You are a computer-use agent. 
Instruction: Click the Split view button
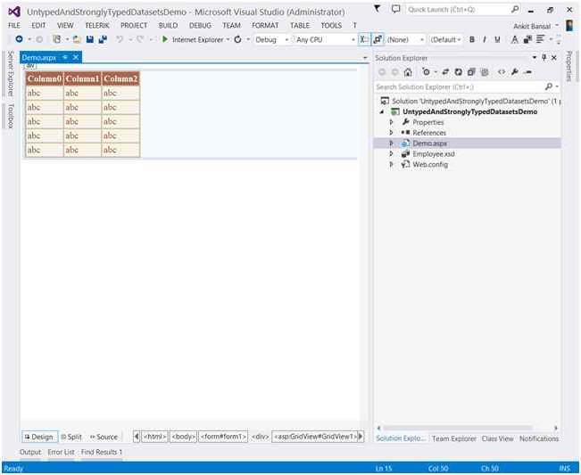pyautogui.click(x=71, y=437)
